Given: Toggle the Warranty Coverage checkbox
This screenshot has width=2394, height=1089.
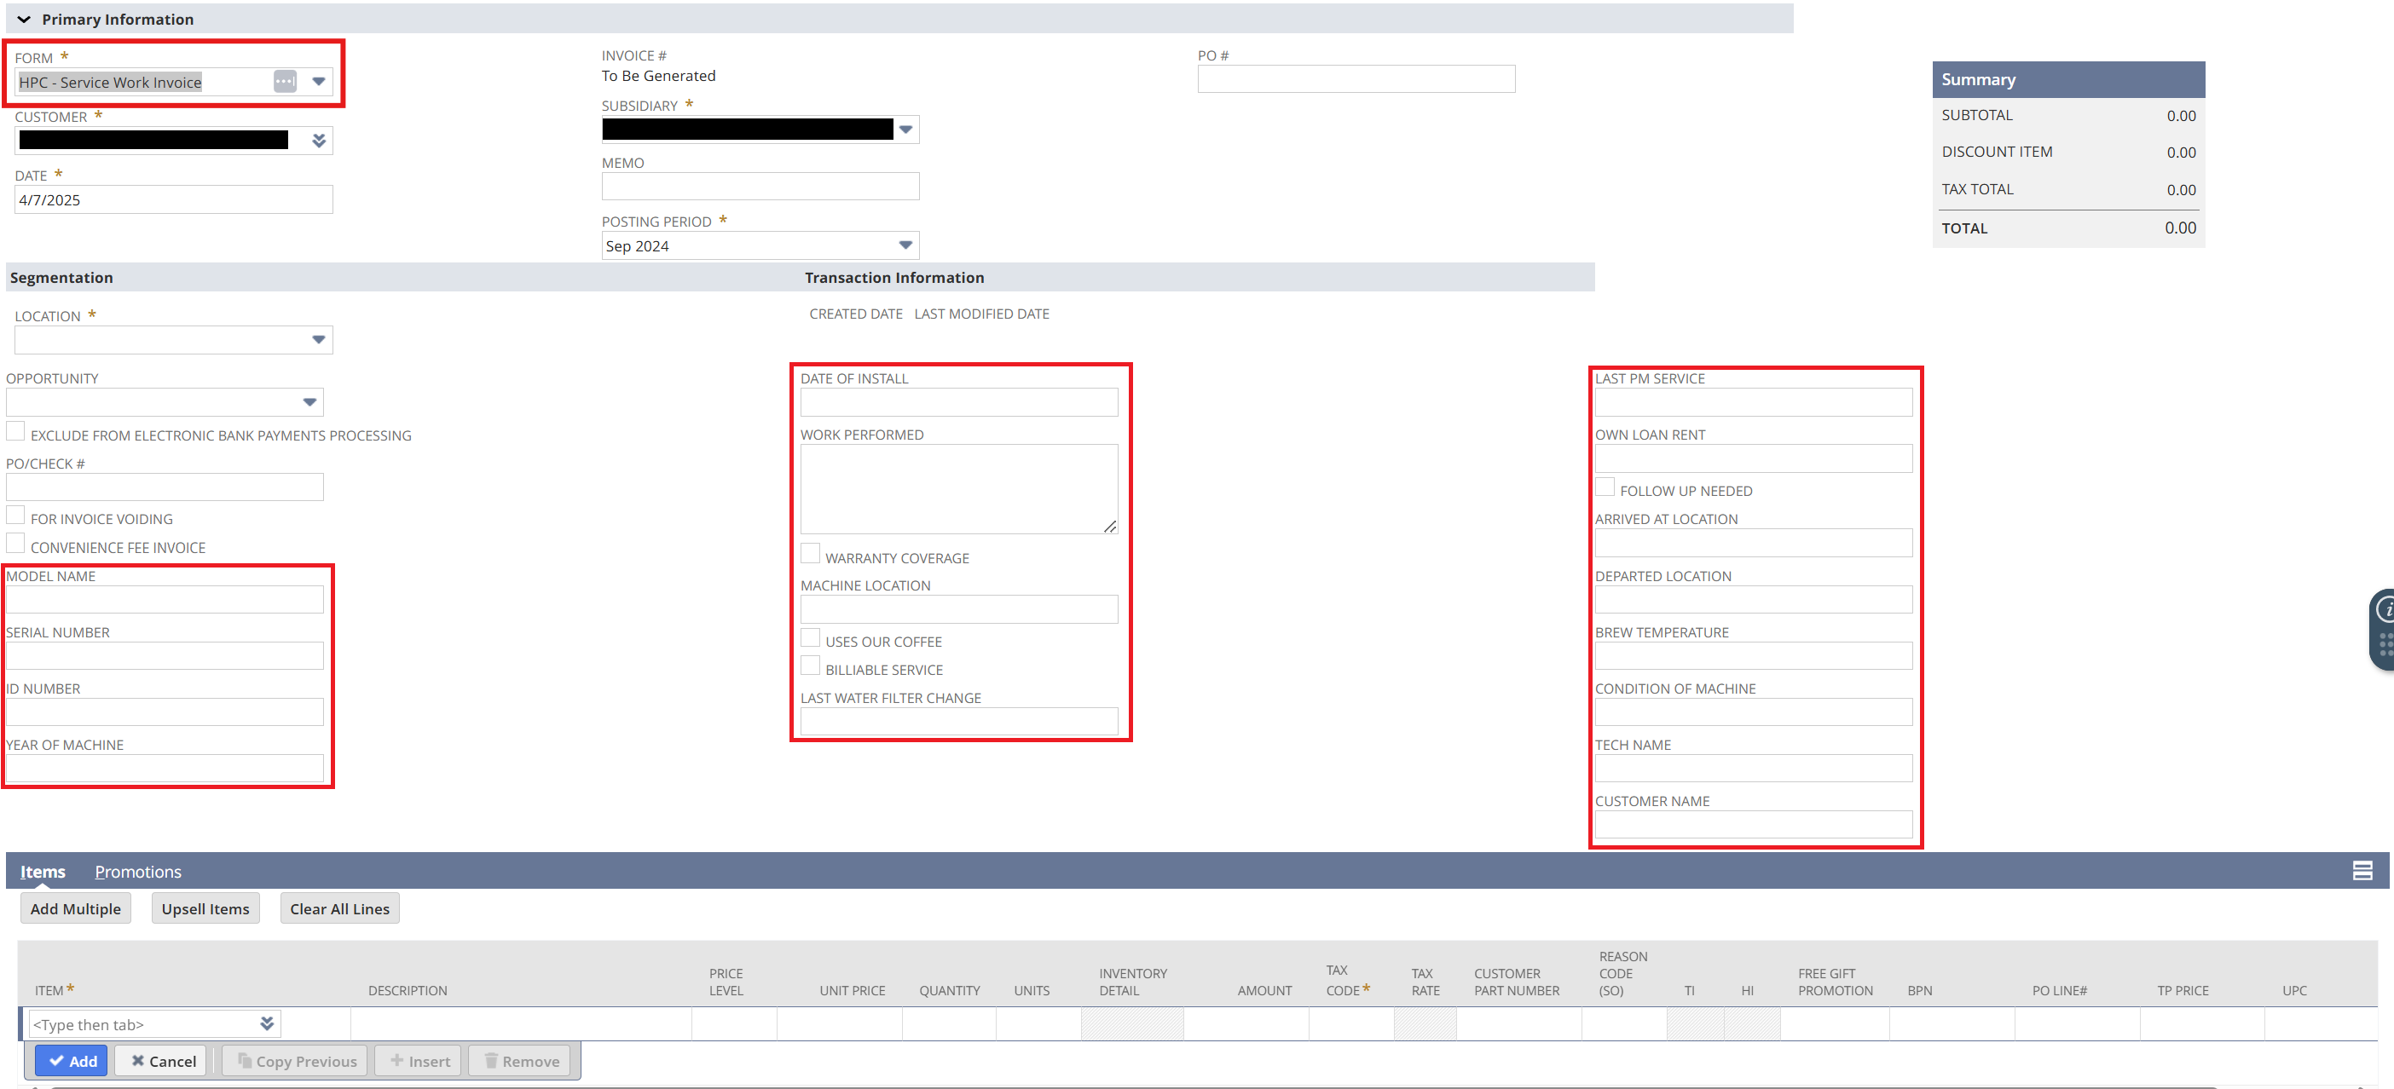Looking at the screenshot, I should pos(811,554).
